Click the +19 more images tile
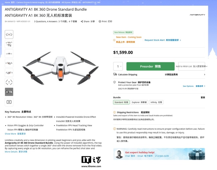 point(9,91)
